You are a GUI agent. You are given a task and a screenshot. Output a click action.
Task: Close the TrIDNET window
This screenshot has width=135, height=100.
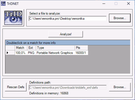128,4
